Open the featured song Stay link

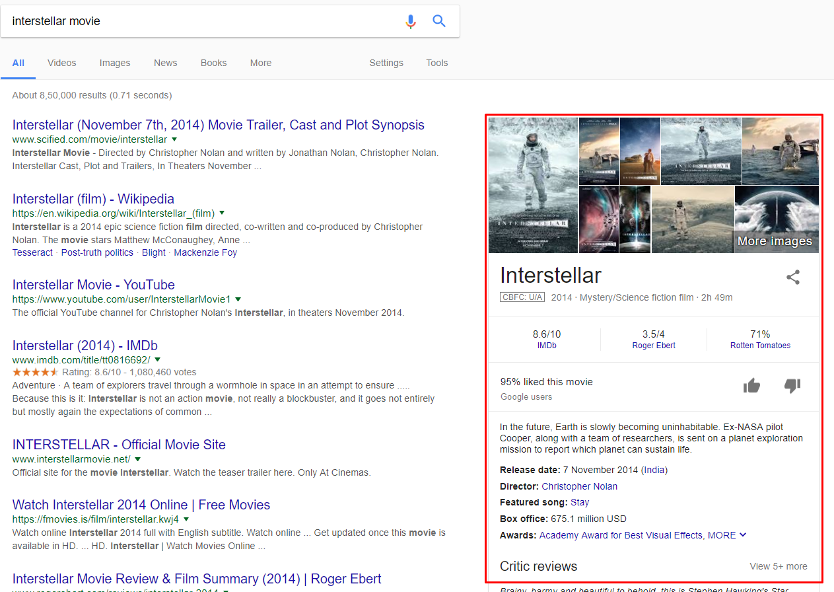tap(580, 502)
